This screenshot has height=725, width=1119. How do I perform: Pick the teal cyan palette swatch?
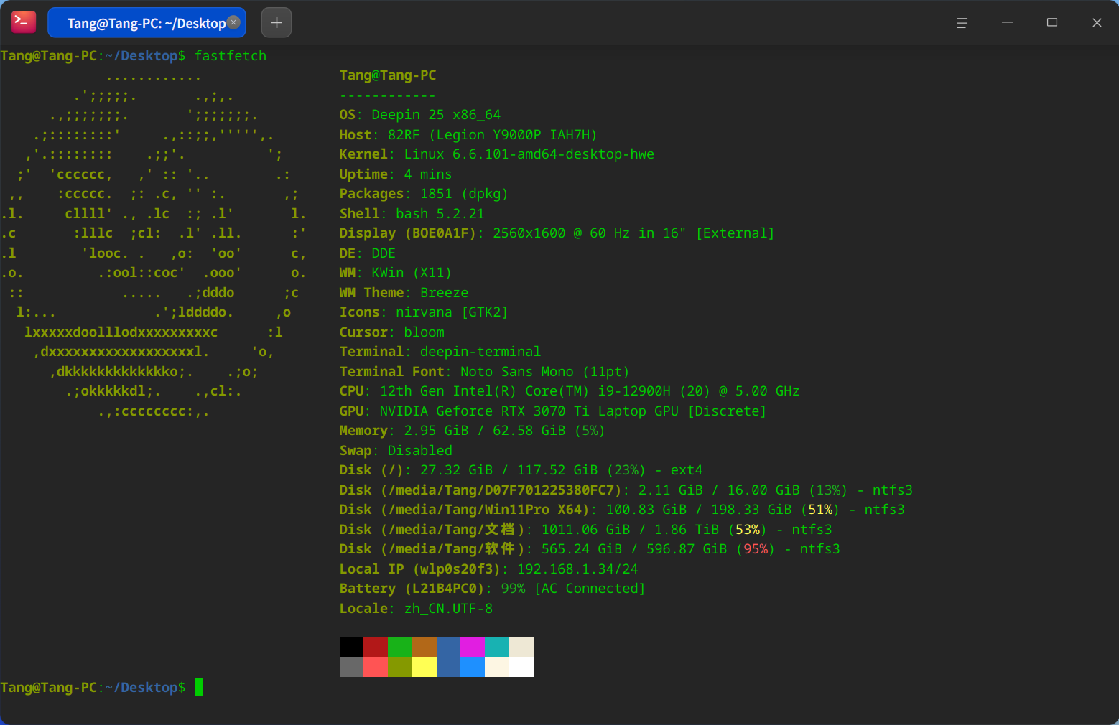(x=497, y=647)
